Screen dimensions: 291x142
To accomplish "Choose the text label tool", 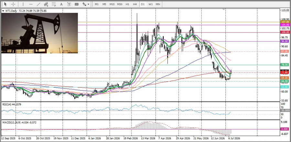I will tap(69, 4).
